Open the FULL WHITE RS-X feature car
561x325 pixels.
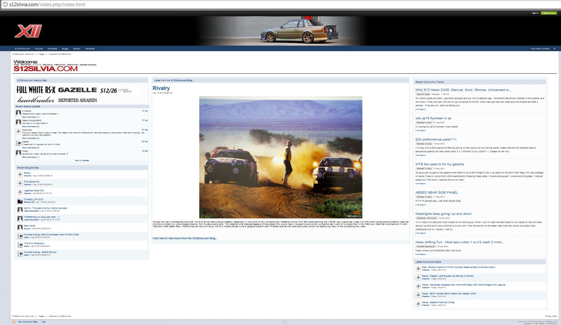pyautogui.click(x=36, y=90)
